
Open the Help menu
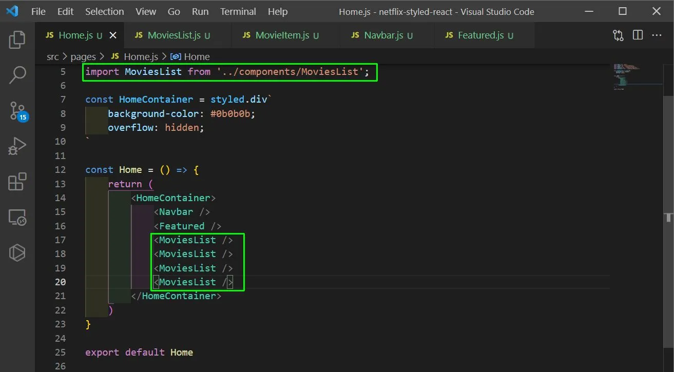click(278, 11)
